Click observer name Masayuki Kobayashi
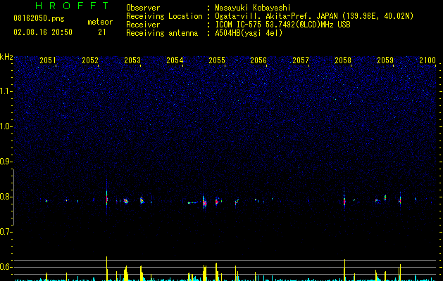Screen dimensions: 443x281 [253, 8]
